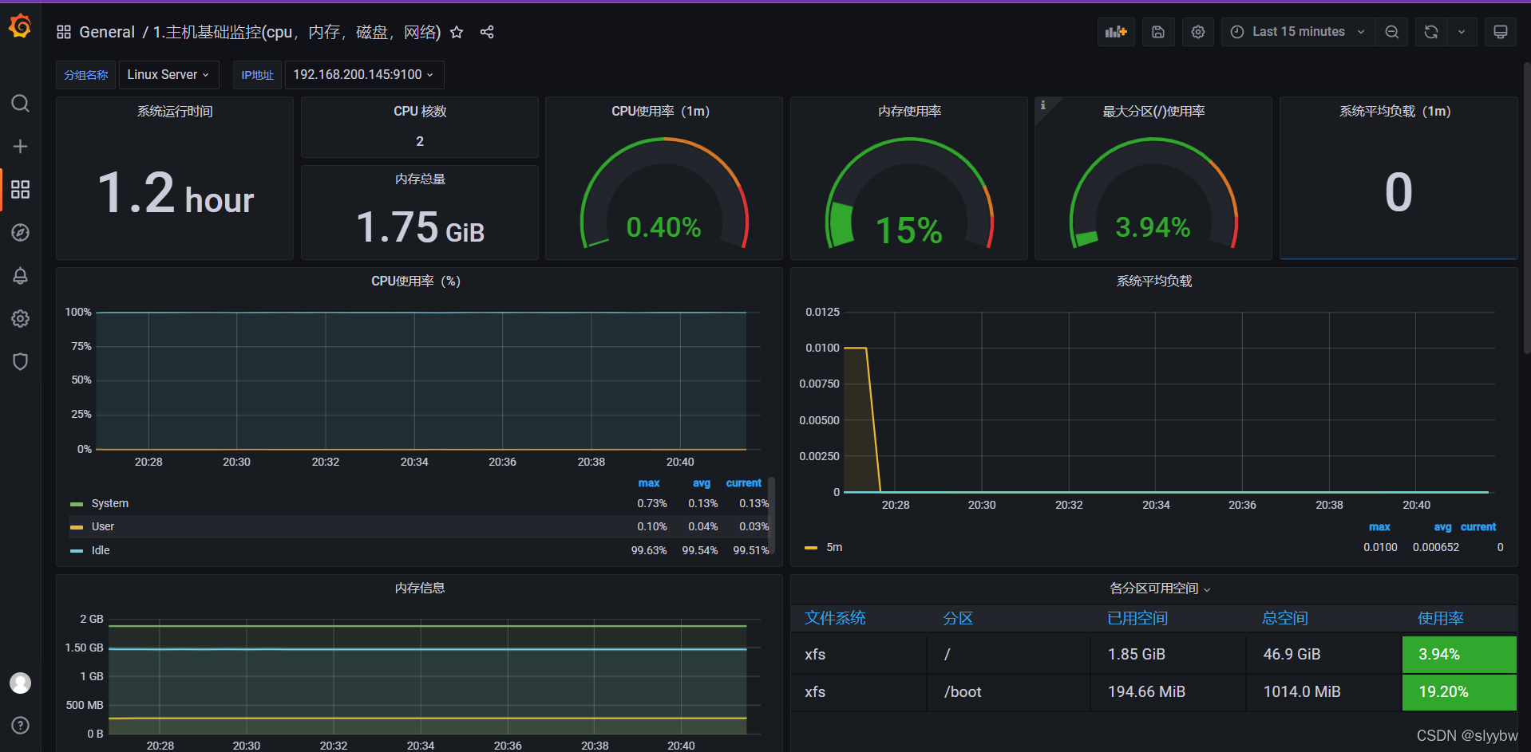
Task: Go to the General folder breadcrumb
Action: click(107, 32)
